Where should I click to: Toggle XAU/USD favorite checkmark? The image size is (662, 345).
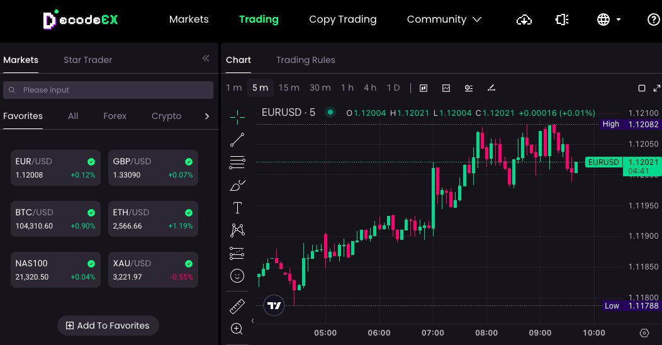tap(189, 264)
